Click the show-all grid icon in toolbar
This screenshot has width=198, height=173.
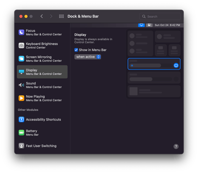pos(61,16)
